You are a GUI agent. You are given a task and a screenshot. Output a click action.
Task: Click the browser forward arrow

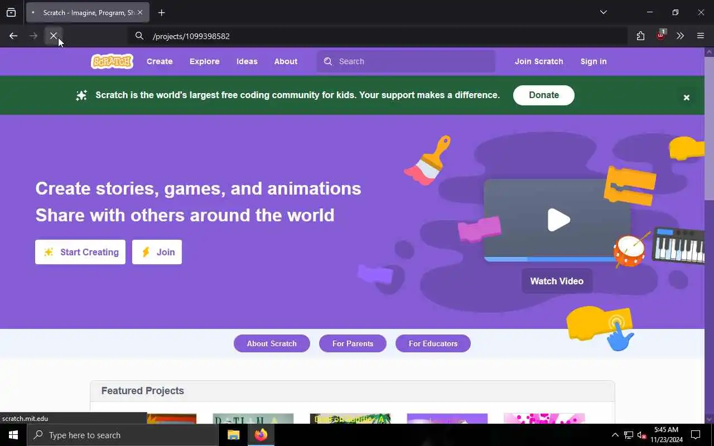(x=33, y=36)
